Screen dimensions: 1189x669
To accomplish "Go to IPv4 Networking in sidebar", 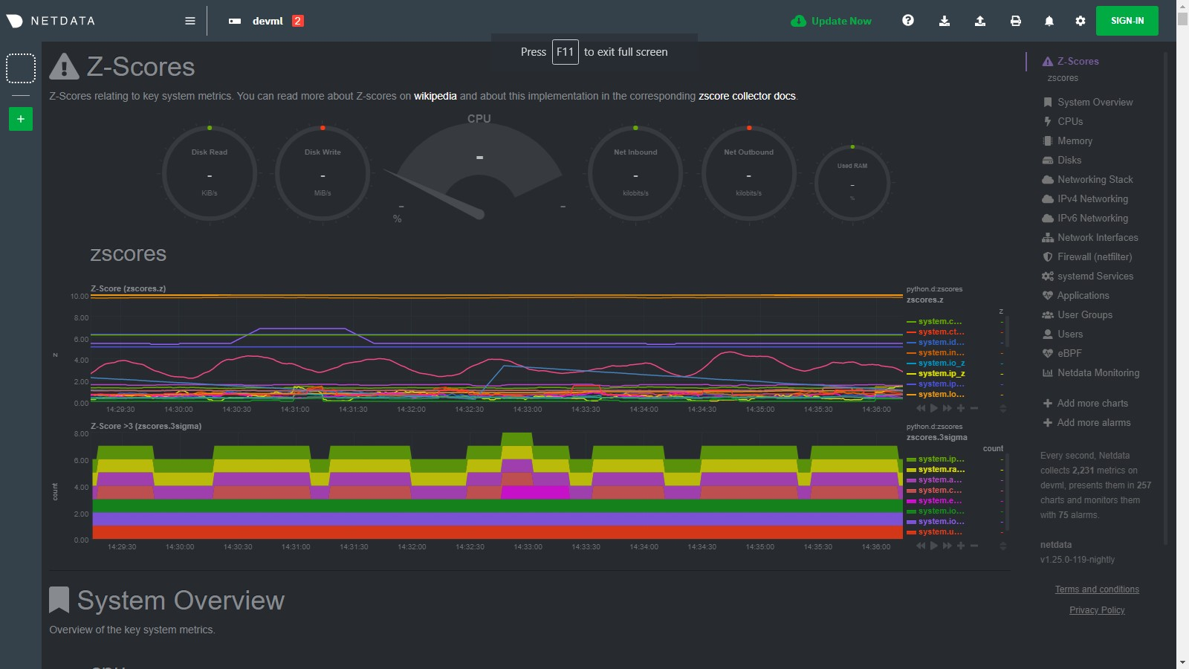I will point(1085,199).
